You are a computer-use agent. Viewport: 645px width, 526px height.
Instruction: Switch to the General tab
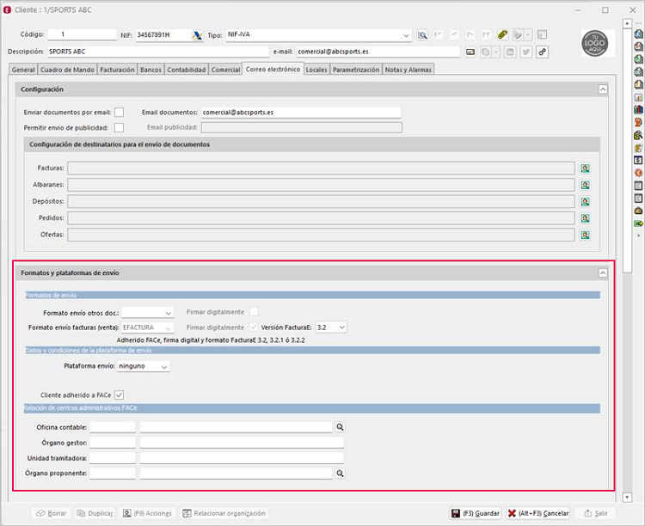click(x=23, y=70)
